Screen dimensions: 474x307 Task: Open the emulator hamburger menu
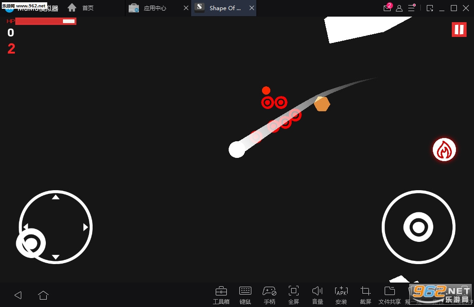(412, 7)
